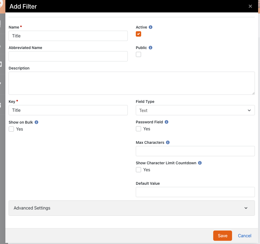Screen dimensions: 260x244
Task: Click the Max Characters input field
Action: [x=195, y=151]
